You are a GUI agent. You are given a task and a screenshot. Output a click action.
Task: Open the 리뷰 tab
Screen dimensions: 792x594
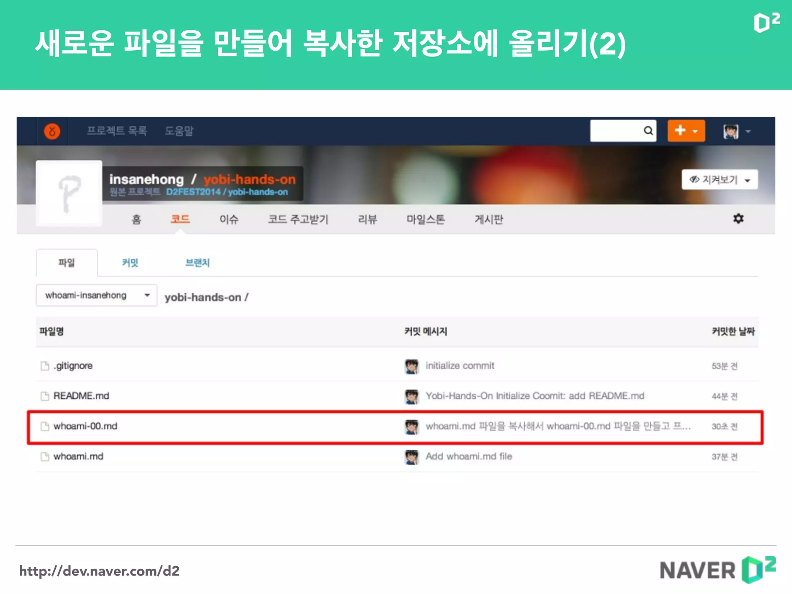367,219
